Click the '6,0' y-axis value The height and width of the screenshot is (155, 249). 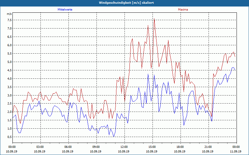(x=9, y=45)
